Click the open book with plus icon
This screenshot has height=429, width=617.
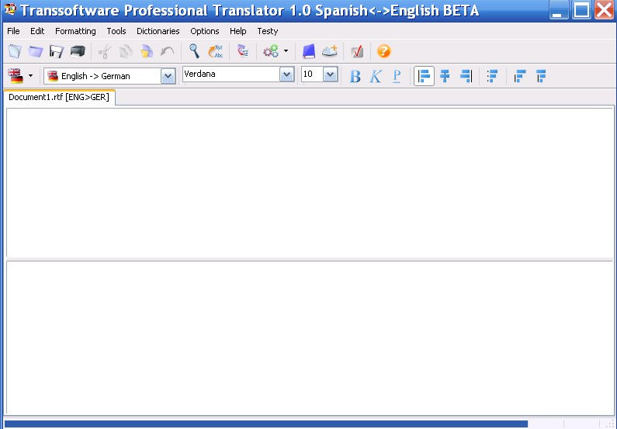pos(330,51)
